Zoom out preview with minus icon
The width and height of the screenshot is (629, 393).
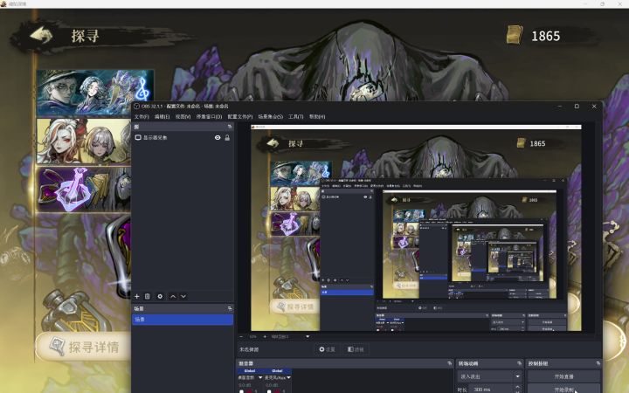click(241, 336)
